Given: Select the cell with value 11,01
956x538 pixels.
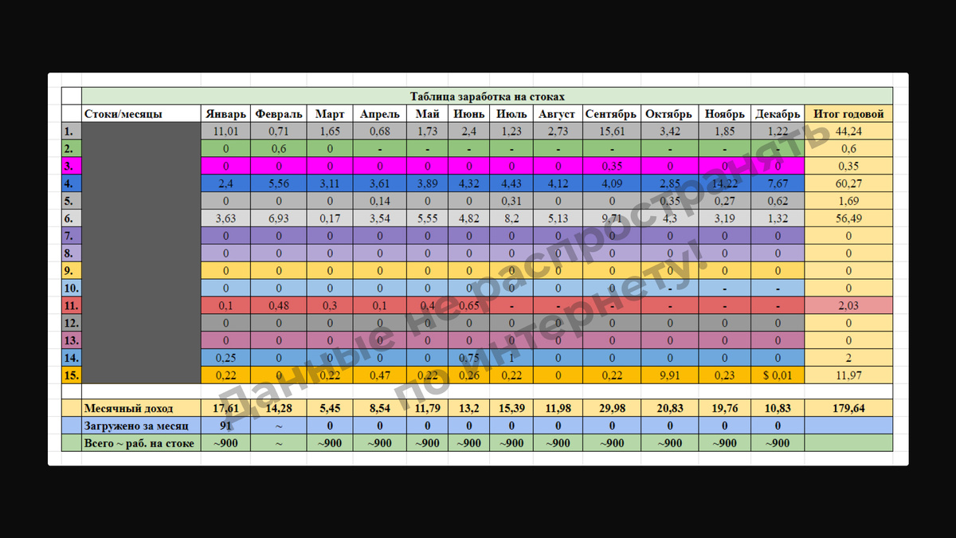Looking at the screenshot, I should click(225, 132).
